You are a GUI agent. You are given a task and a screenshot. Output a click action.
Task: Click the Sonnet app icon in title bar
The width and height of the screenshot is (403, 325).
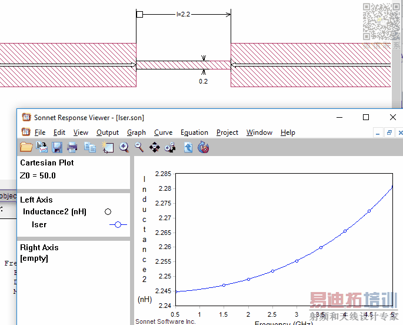pyautogui.click(x=26, y=117)
